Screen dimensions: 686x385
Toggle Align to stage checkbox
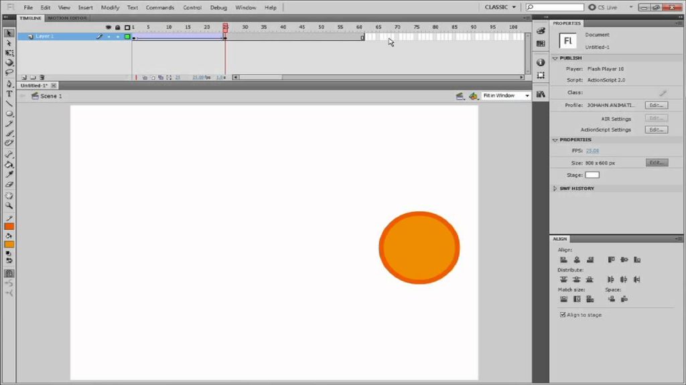[563, 315]
